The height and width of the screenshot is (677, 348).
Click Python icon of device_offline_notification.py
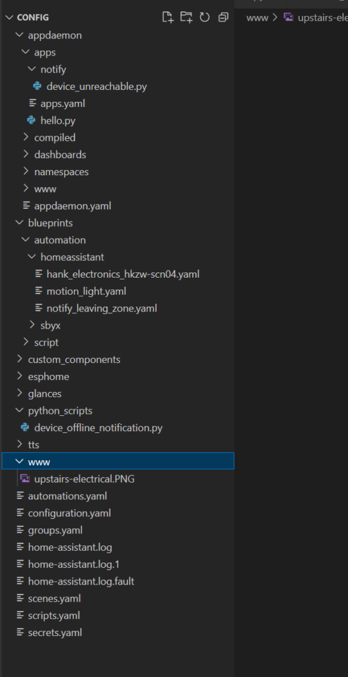coord(25,428)
